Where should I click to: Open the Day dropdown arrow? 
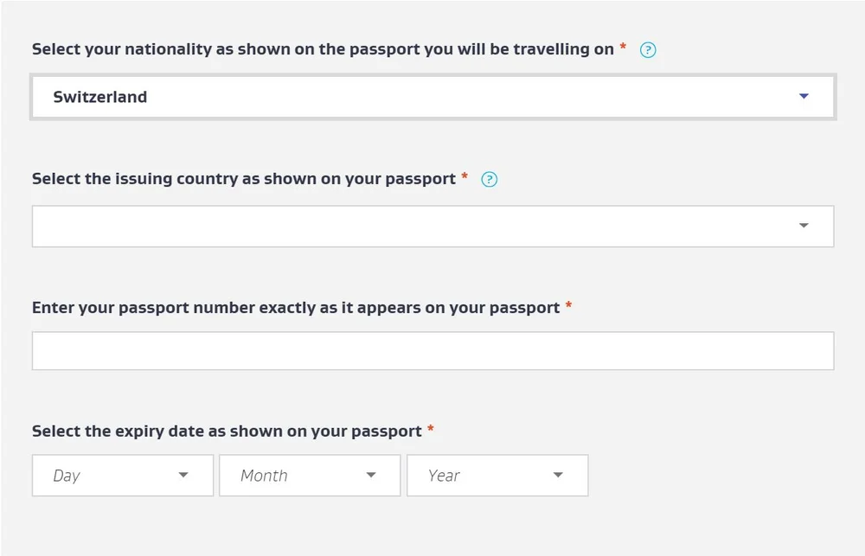point(183,476)
